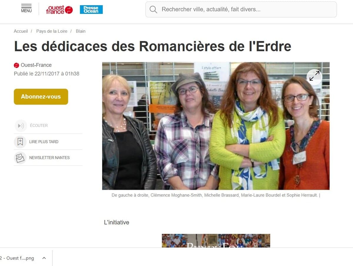Select the NEWSLETTER NANTES label

click(x=49, y=158)
